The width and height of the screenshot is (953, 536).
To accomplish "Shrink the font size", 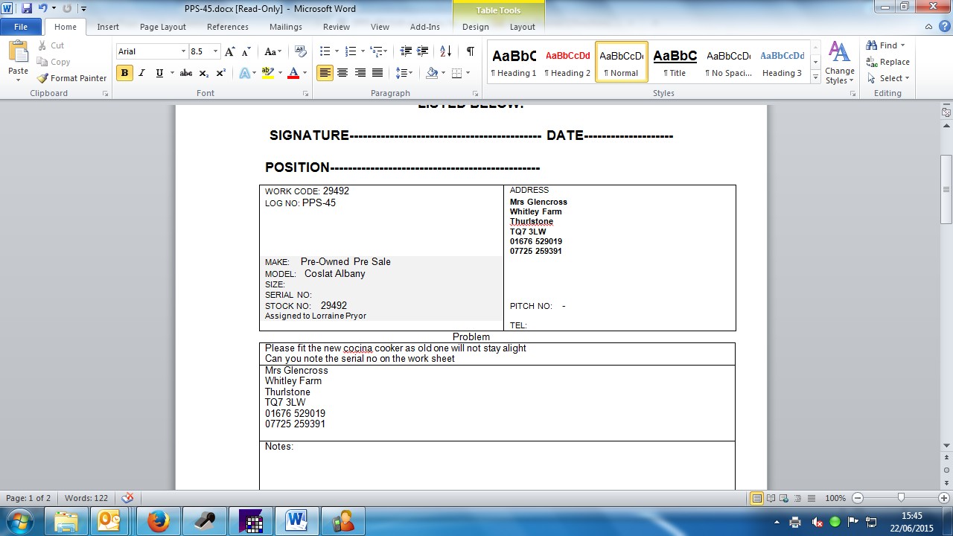I will point(245,51).
